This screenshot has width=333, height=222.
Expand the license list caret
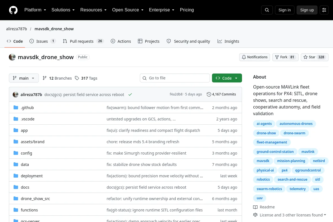(325, 215)
